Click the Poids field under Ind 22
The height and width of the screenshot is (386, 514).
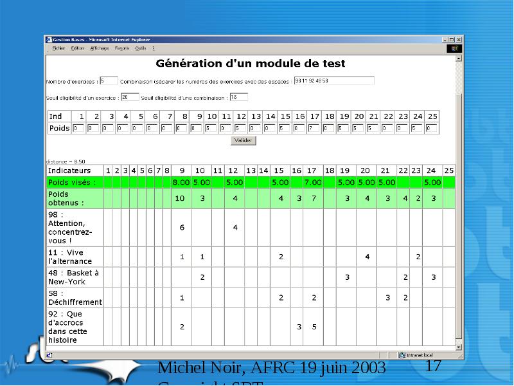pos(387,128)
